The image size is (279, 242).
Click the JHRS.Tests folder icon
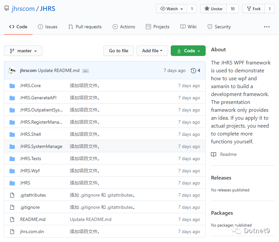pyautogui.click(x=12, y=158)
